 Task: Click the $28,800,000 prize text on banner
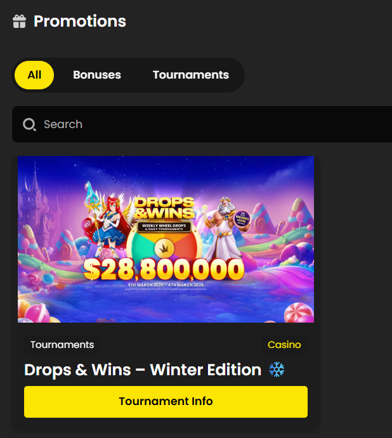tap(164, 269)
